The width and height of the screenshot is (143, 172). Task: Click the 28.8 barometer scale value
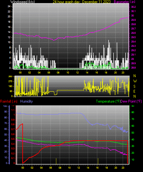[x=133, y=68]
